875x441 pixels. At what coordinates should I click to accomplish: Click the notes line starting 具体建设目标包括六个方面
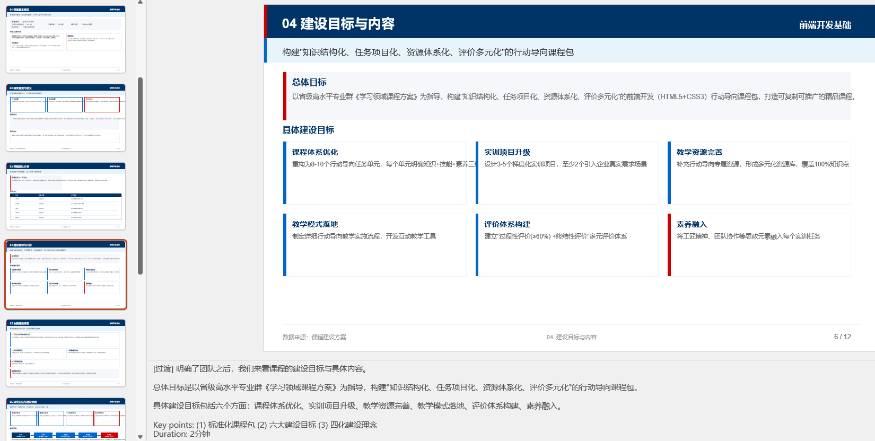click(x=358, y=406)
